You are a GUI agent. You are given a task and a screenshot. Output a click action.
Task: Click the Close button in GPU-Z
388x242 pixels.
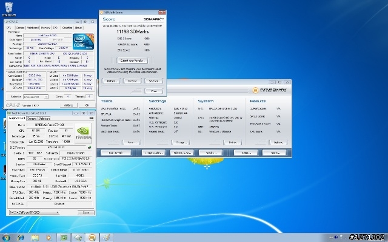click(x=86, y=212)
